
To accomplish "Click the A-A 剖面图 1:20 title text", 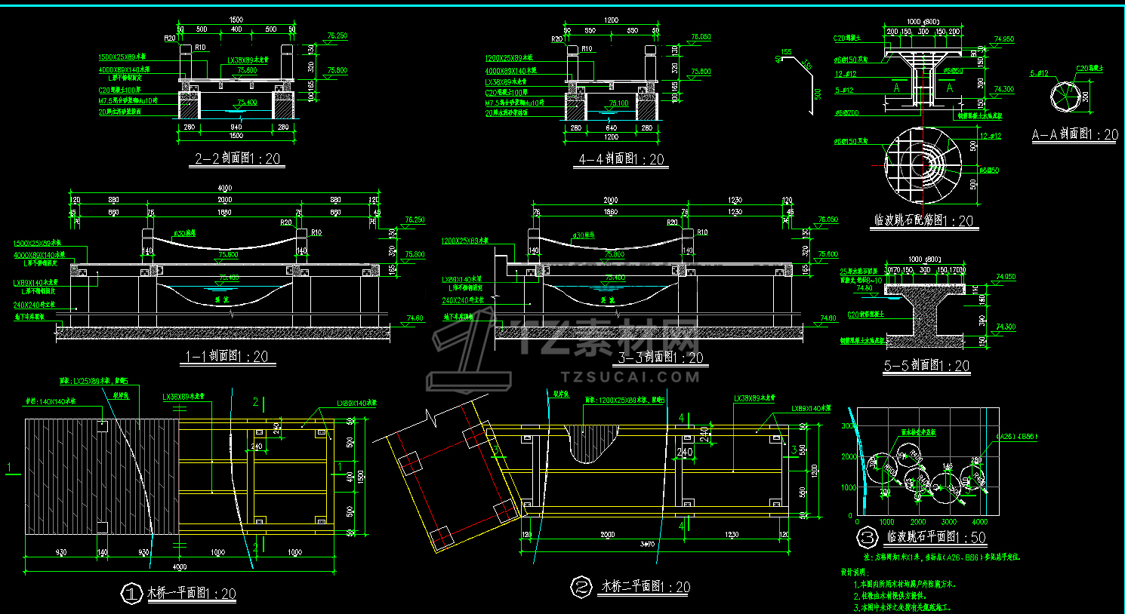I will pyautogui.click(x=1075, y=135).
